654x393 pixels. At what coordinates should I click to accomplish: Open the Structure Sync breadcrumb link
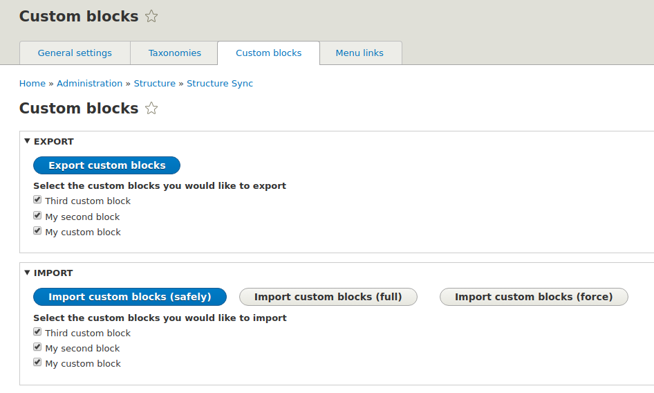pos(220,84)
